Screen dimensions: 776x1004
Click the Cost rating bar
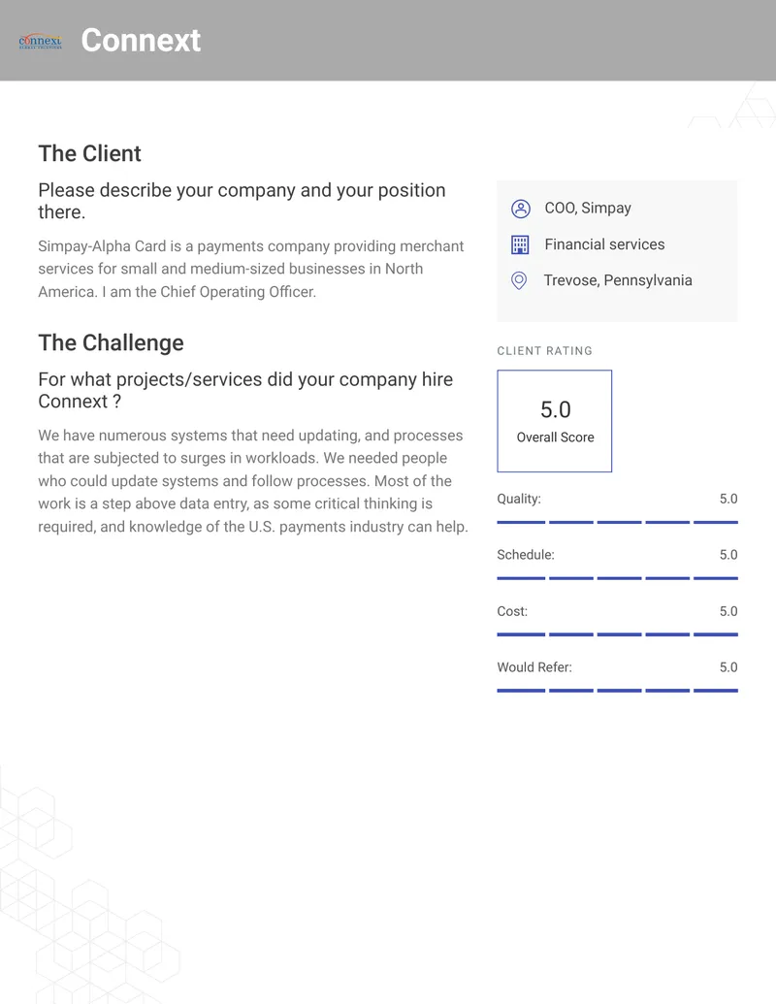pyautogui.click(x=617, y=634)
